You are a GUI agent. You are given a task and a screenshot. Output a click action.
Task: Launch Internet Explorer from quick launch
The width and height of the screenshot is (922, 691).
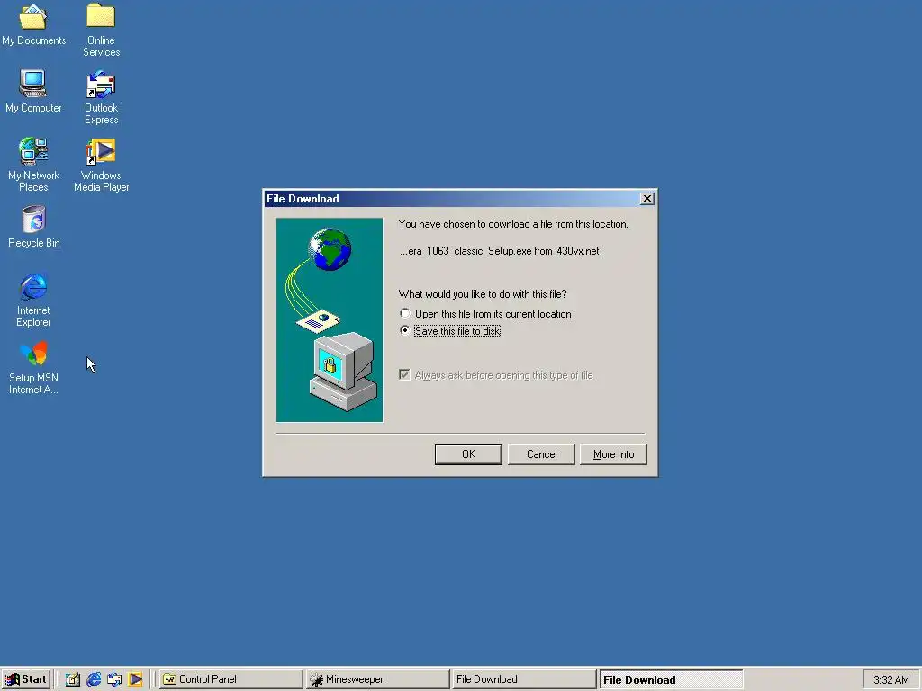click(94, 679)
